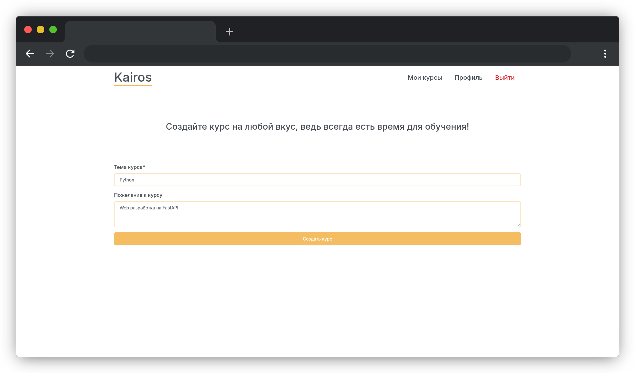Open the Профиль page
Viewport: 635px width, 373px height.
468,78
